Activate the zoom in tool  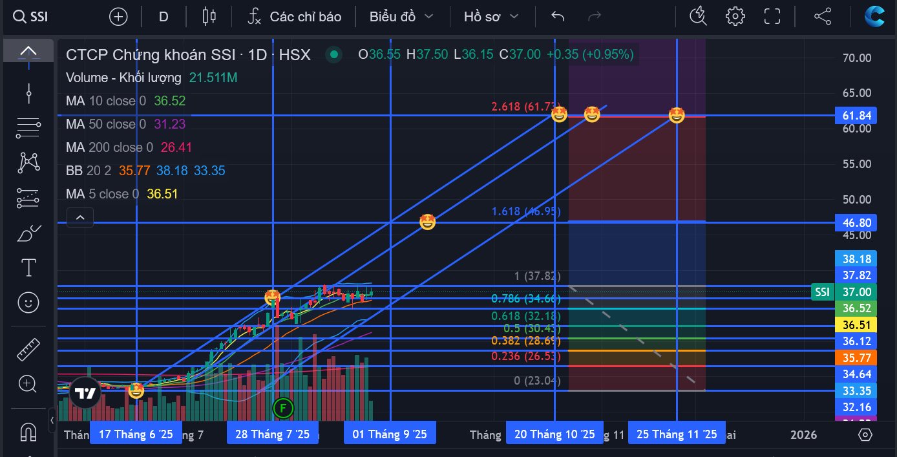pos(28,384)
